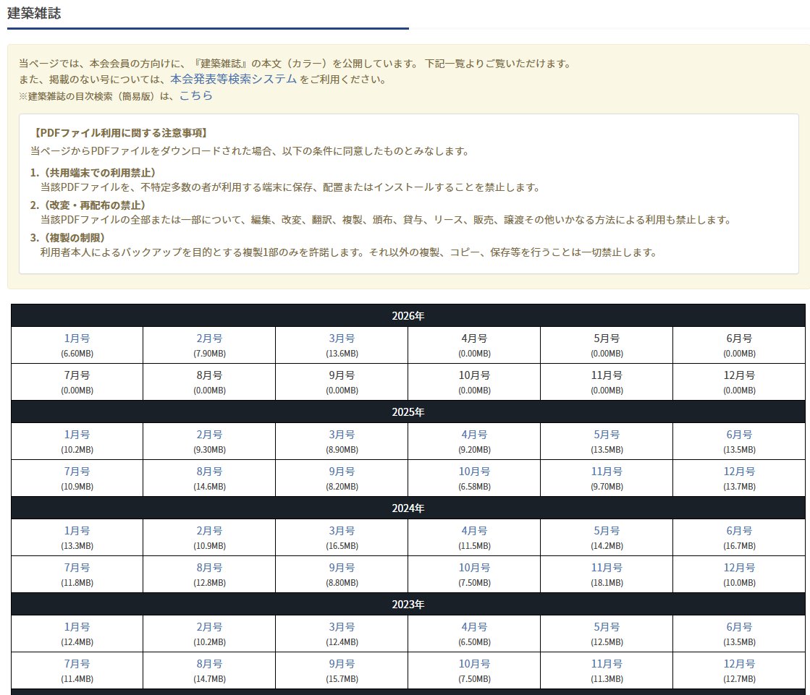Download the March 2023 issue PDF

coord(340,626)
